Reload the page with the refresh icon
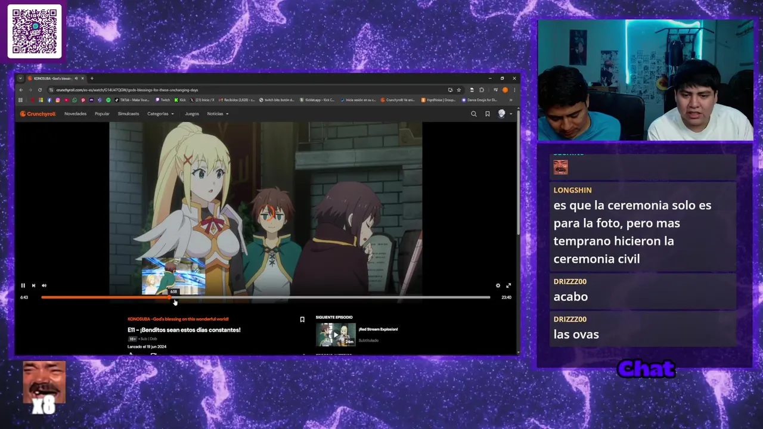Image resolution: width=763 pixels, height=429 pixels. [x=40, y=90]
